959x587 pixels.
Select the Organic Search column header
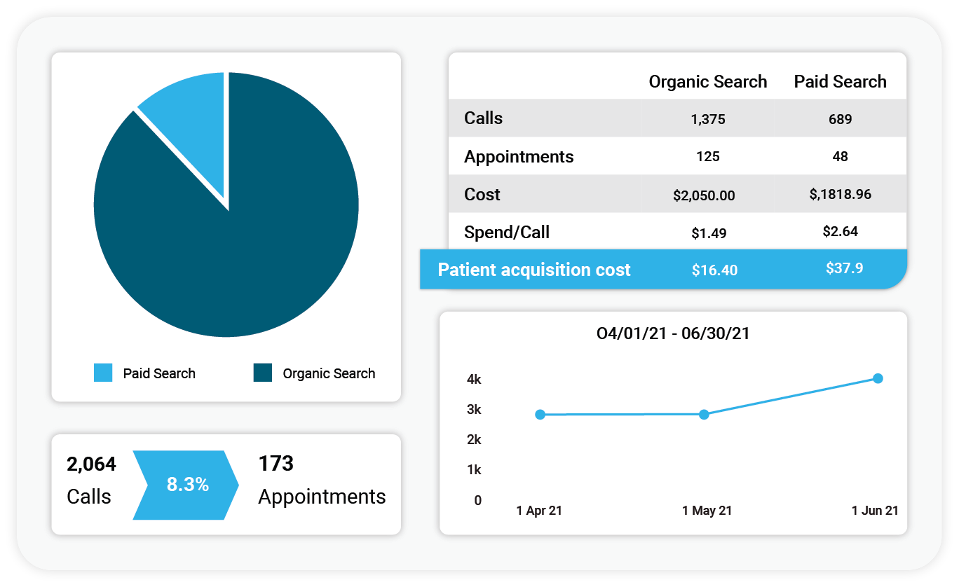point(707,82)
